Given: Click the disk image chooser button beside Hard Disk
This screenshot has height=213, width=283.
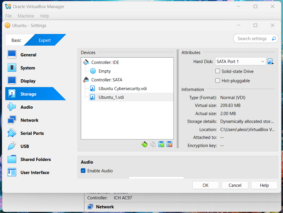Looking at the screenshot, I should click(270, 62).
